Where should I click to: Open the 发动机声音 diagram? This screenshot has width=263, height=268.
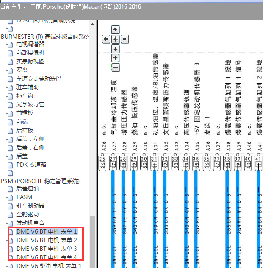30,223
